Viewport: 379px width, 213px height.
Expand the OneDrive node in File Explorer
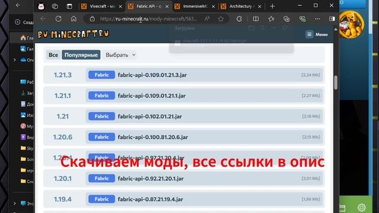[15, 60]
